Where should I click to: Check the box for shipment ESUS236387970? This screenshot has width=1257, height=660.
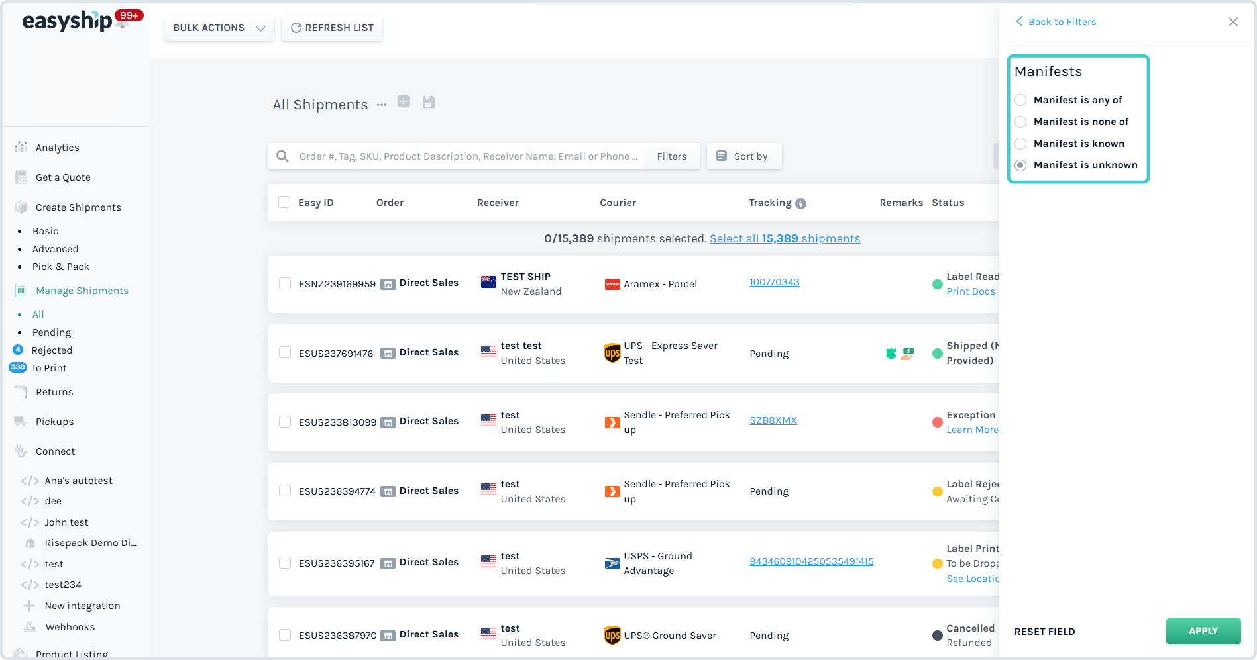tap(285, 635)
